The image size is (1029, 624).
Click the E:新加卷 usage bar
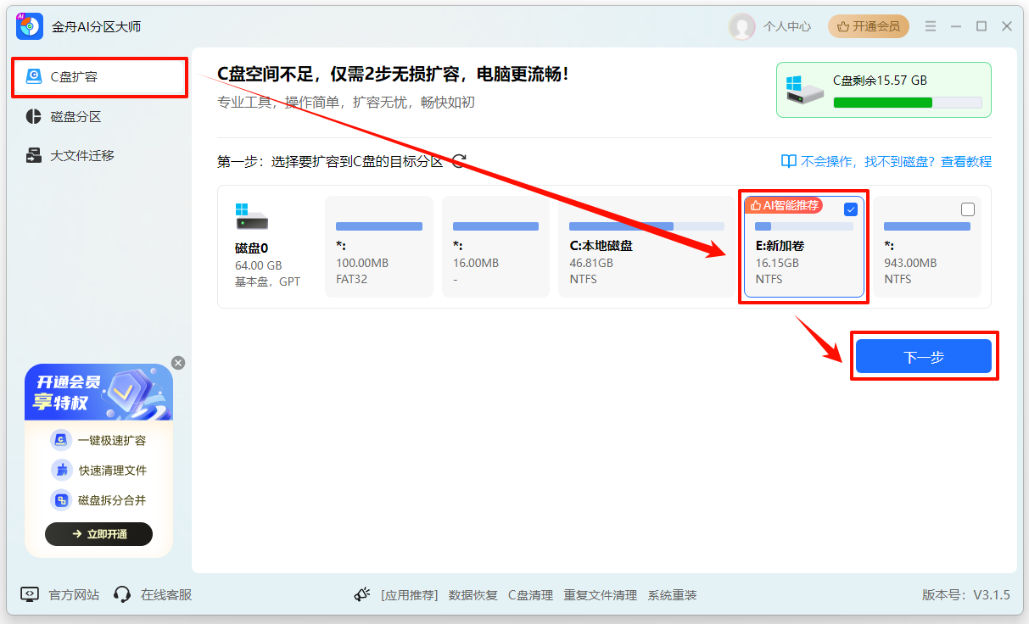pyautogui.click(x=803, y=227)
